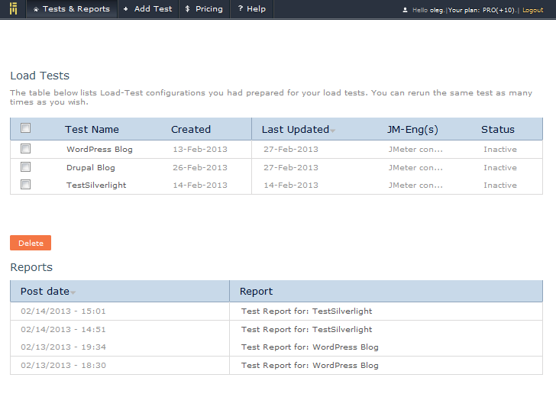Viewport: 556px width, 397px height.
Task: Click the question mark icon beside Help
Action: (241, 8)
